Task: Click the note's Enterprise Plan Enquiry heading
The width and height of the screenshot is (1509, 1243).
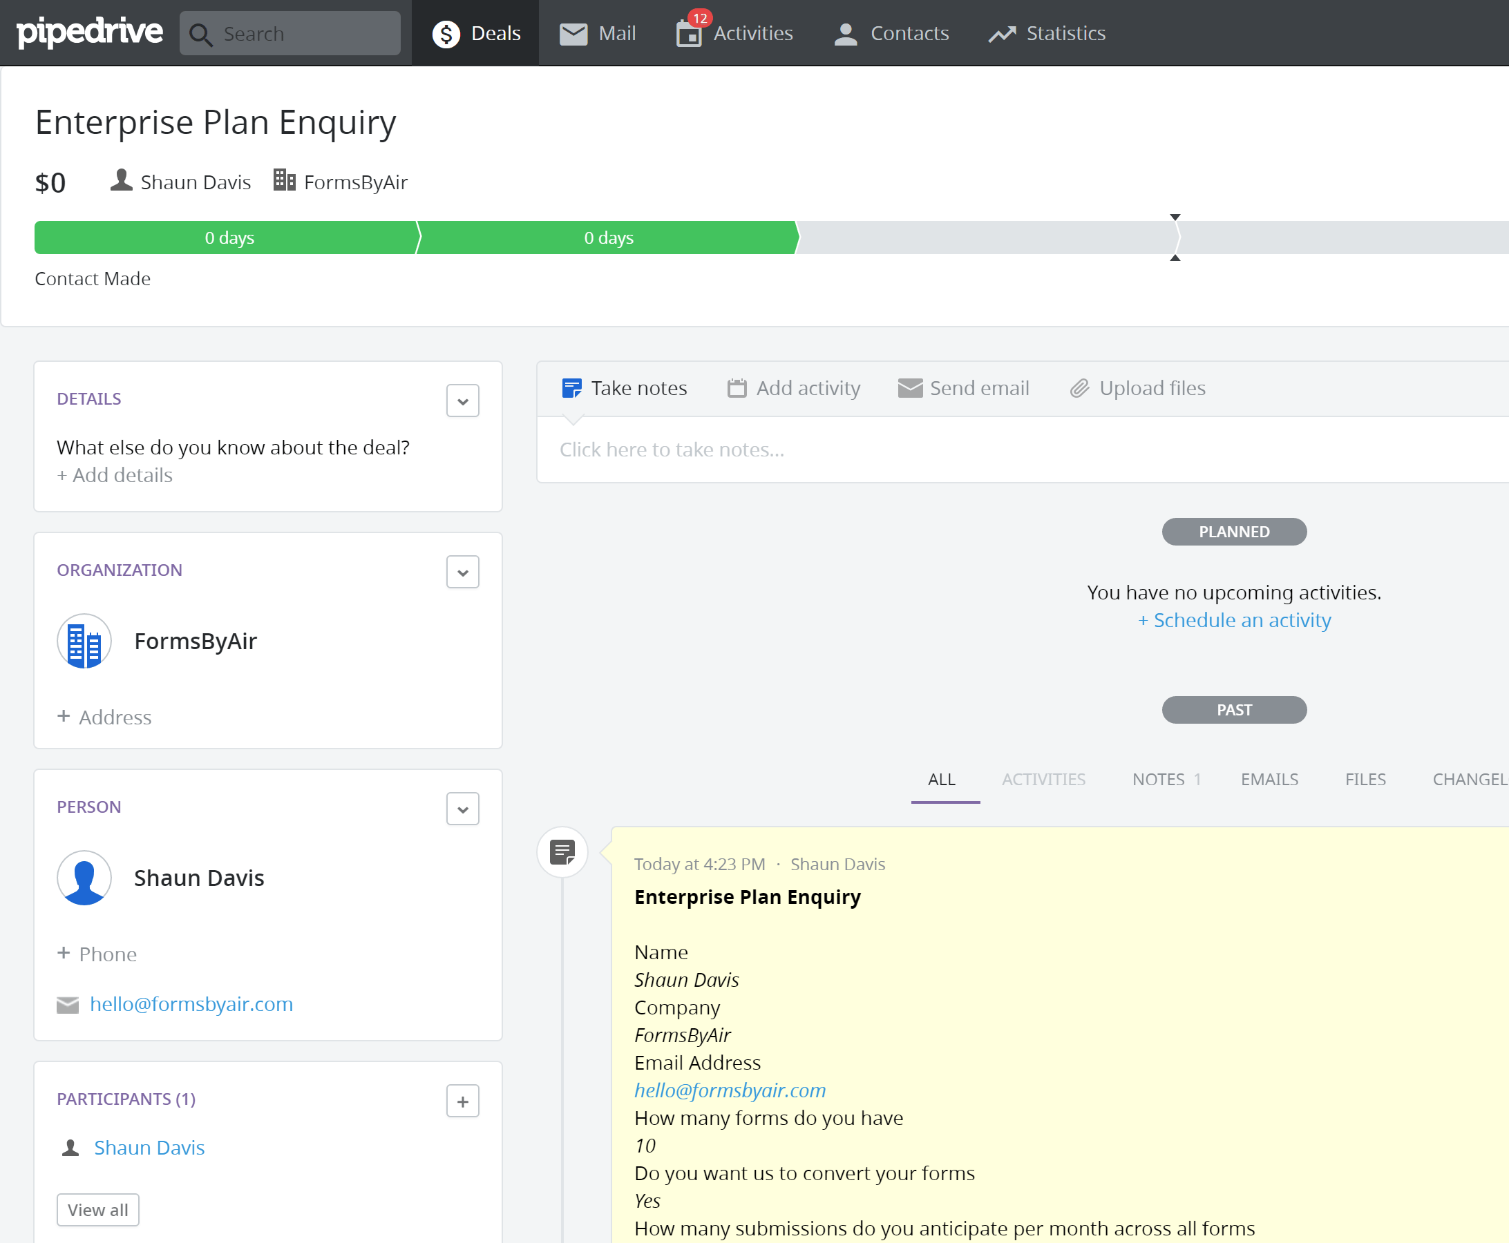Action: pyautogui.click(x=748, y=897)
